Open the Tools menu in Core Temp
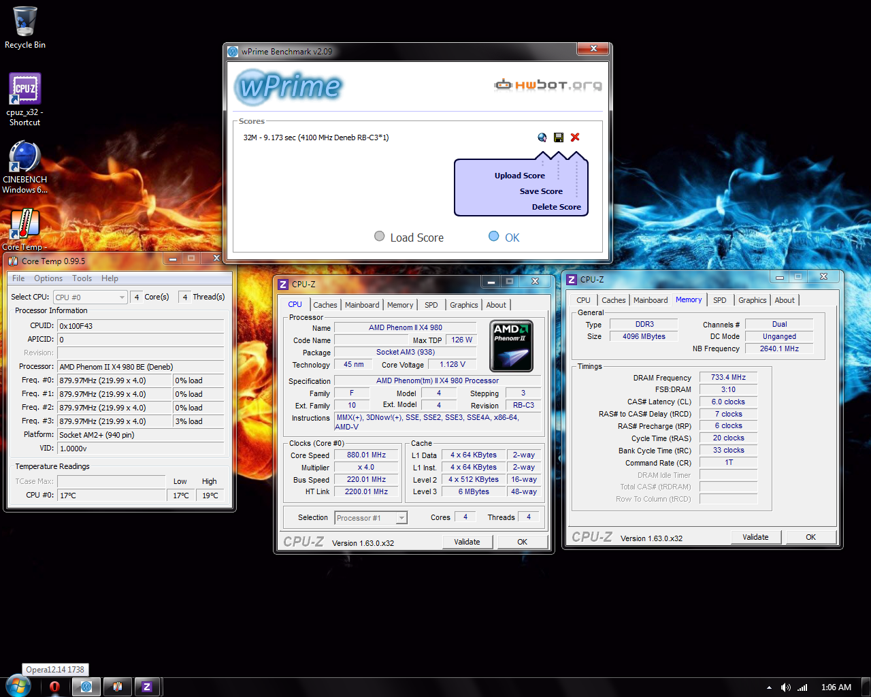This screenshot has height=697, width=871. click(x=82, y=278)
